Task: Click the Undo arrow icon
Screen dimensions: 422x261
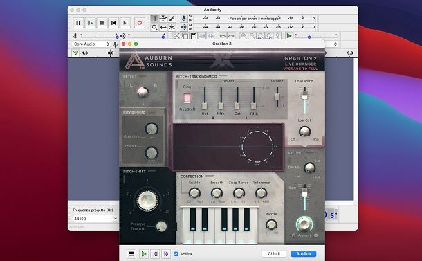Action: 223,36
